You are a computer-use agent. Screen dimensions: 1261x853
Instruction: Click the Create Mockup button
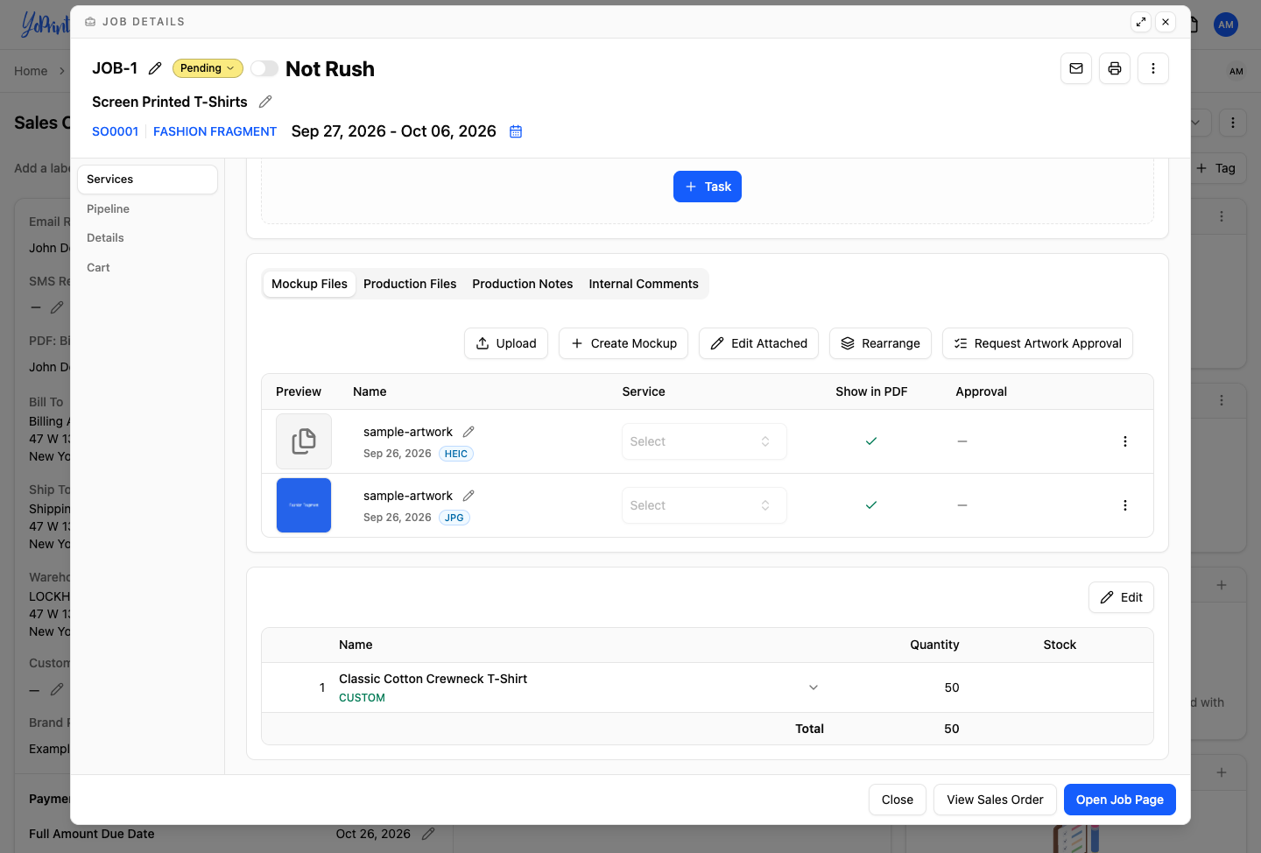coord(623,343)
